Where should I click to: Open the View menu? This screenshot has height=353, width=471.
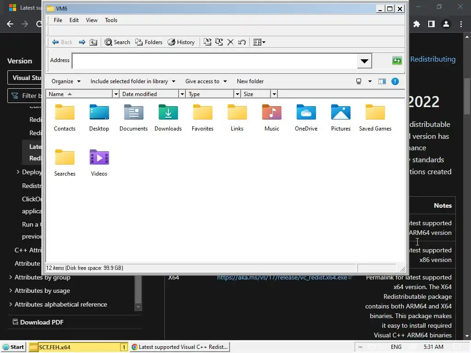[92, 20]
